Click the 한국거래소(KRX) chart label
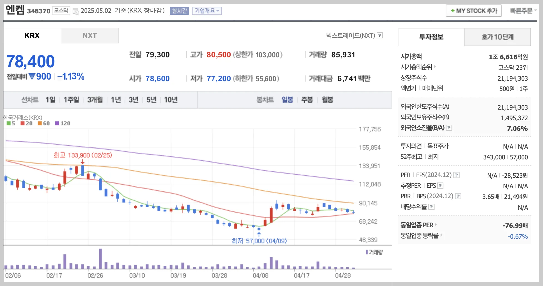This screenshot has height=286, width=543. [23, 117]
